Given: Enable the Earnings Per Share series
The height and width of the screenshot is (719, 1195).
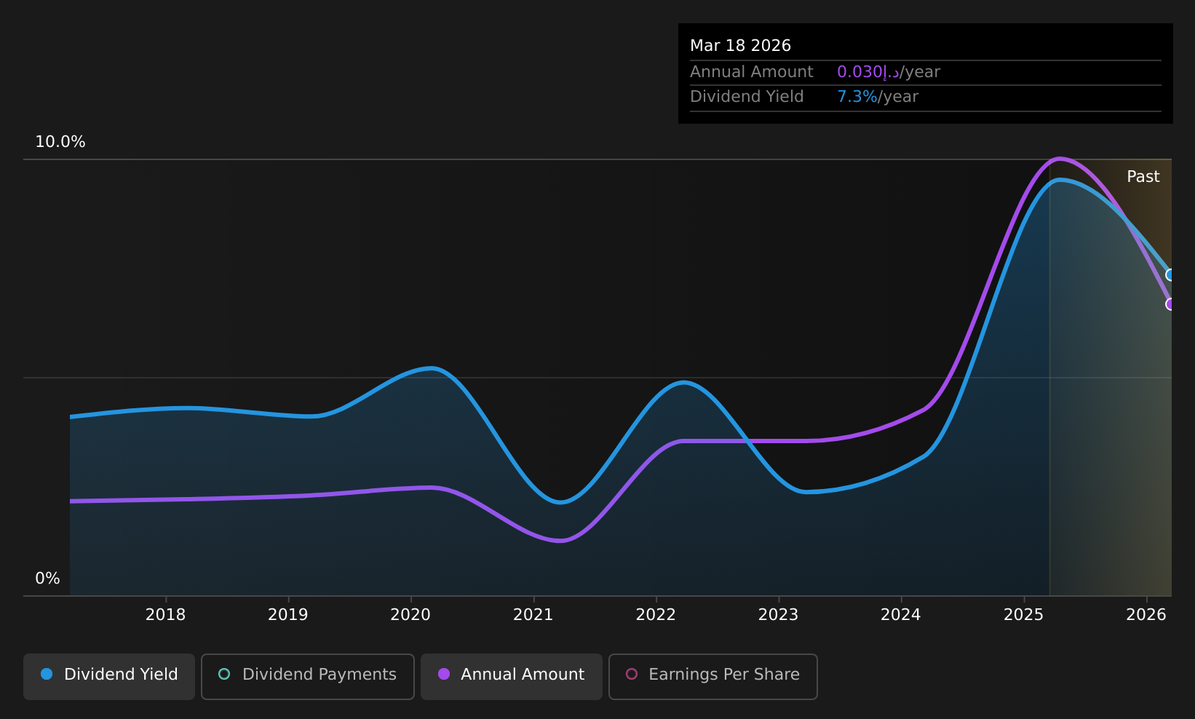Looking at the screenshot, I should point(713,676).
